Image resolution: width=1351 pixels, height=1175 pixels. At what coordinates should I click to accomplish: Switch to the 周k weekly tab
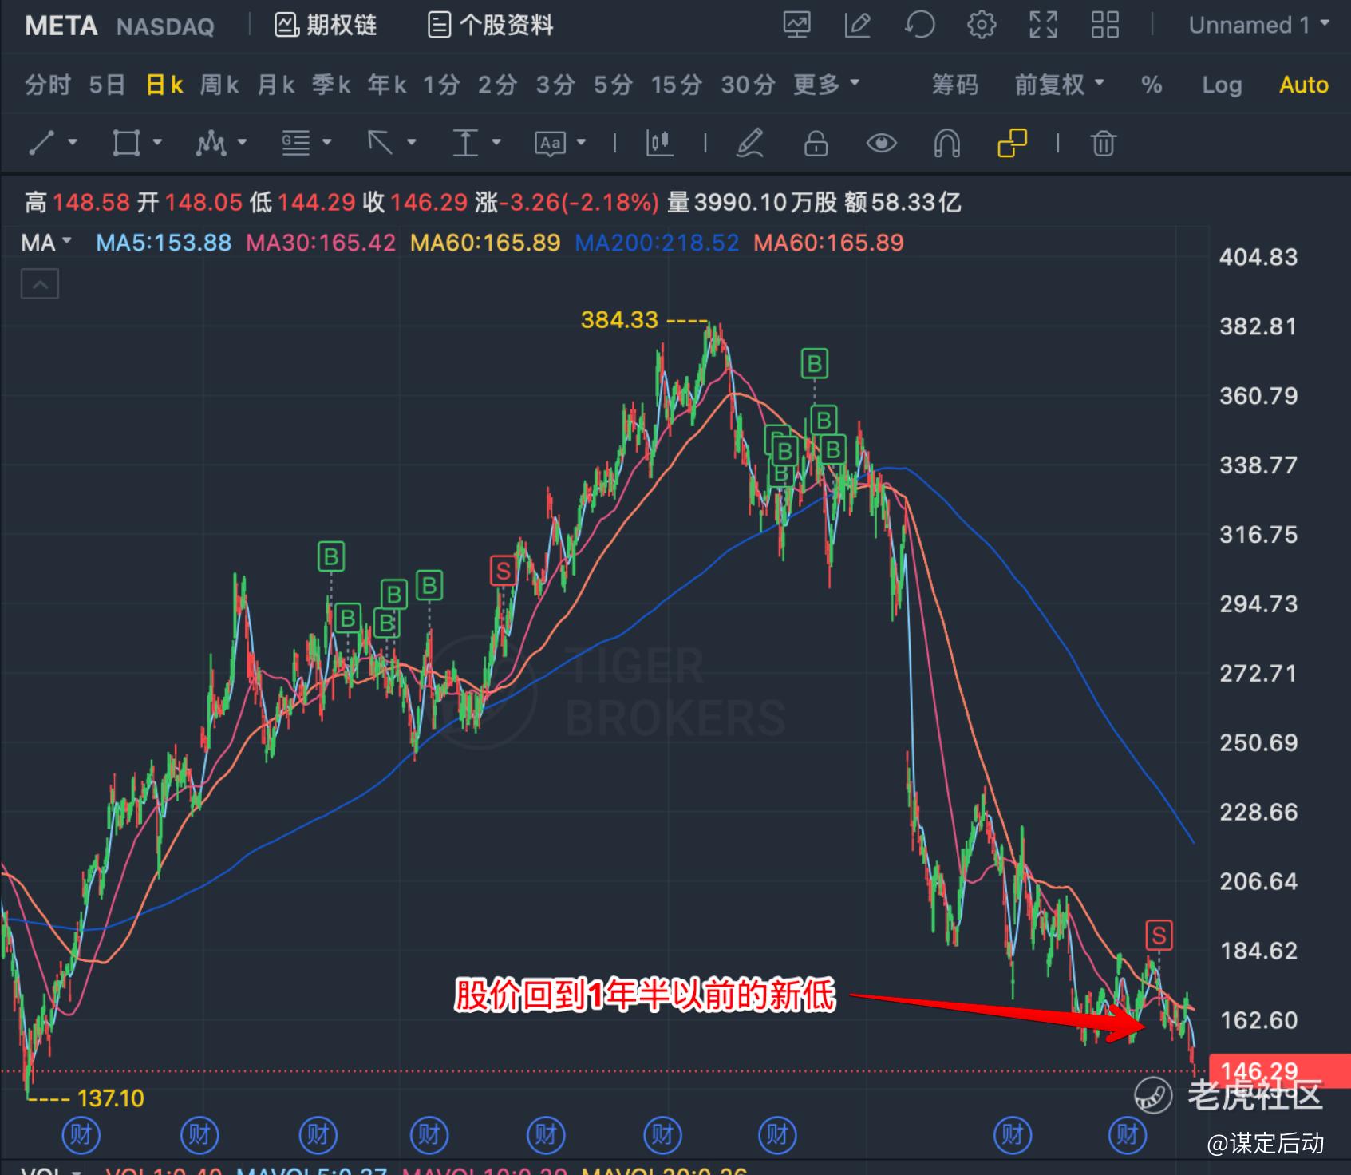click(219, 85)
